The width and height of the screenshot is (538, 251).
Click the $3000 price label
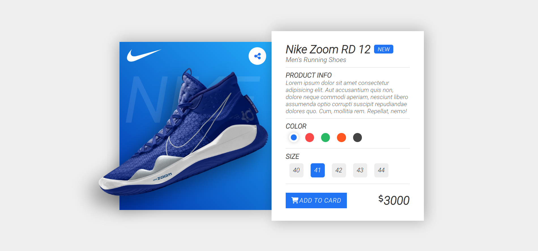394,200
